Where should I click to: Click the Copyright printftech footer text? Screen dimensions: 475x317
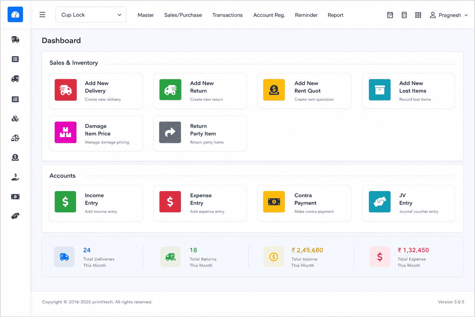[x=97, y=302]
